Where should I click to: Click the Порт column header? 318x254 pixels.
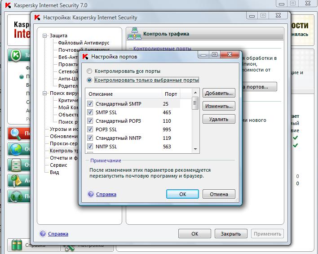[171, 94]
